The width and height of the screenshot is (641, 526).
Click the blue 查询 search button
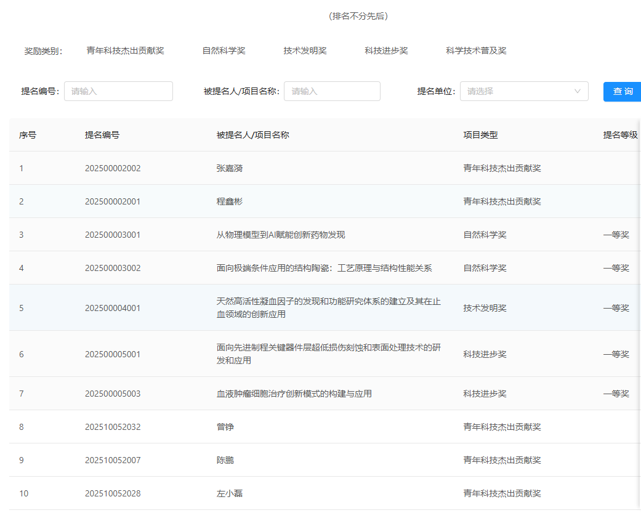[622, 91]
